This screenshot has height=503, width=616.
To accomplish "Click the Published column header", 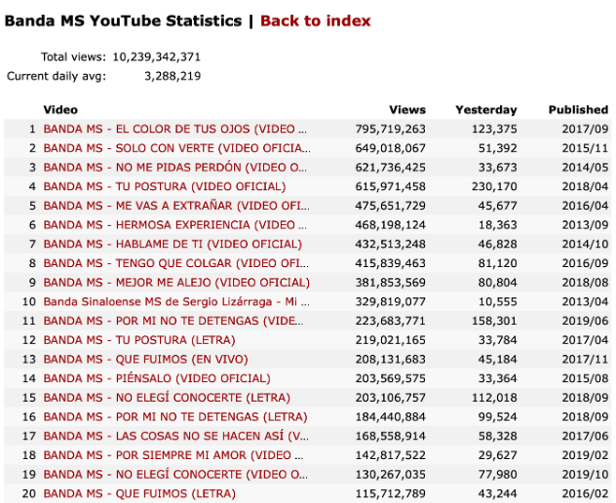I will pyautogui.click(x=578, y=110).
